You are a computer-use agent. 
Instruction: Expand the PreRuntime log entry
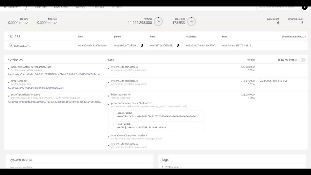coord(162,167)
